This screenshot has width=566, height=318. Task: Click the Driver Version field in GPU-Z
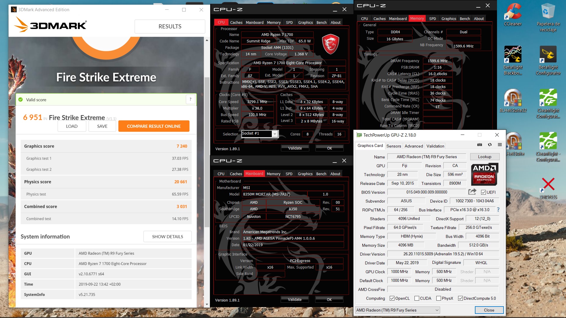(x=443, y=254)
